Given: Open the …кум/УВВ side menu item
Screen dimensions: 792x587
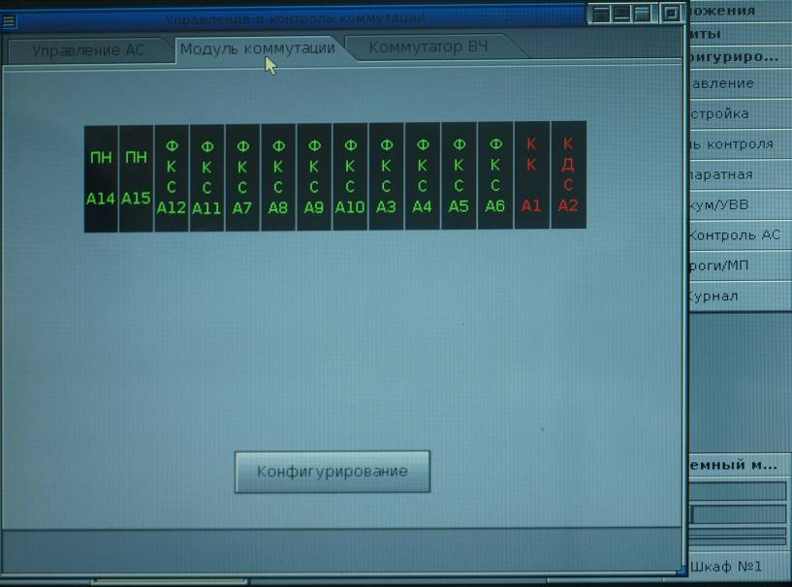Looking at the screenshot, I should click(x=741, y=205).
